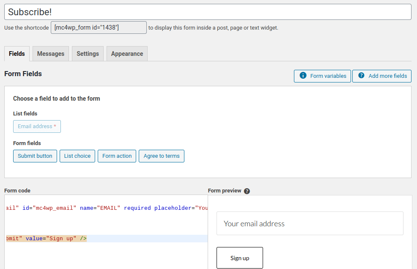Add the Form action field
The width and height of the screenshot is (417, 269).
point(117,156)
